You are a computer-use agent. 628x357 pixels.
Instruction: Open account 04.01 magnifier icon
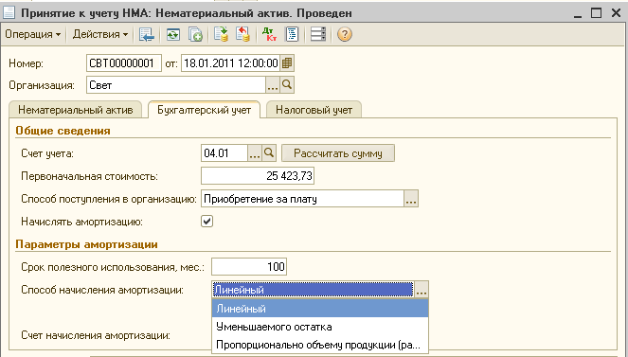[269, 153]
